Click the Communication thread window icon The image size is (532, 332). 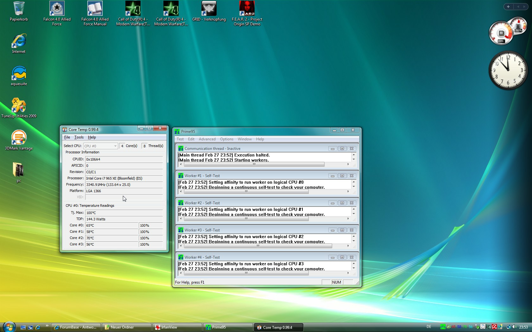(x=181, y=148)
